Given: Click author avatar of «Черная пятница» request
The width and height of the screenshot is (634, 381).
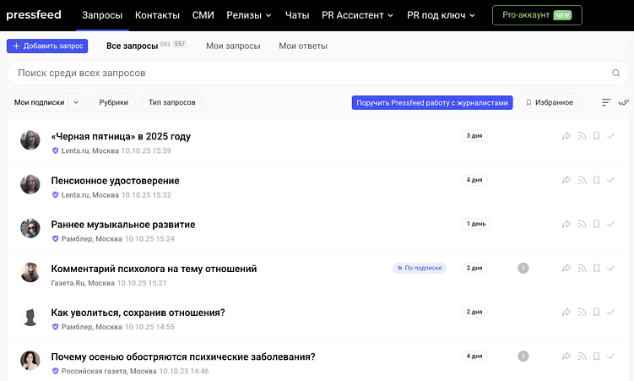Looking at the screenshot, I should [x=30, y=140].
